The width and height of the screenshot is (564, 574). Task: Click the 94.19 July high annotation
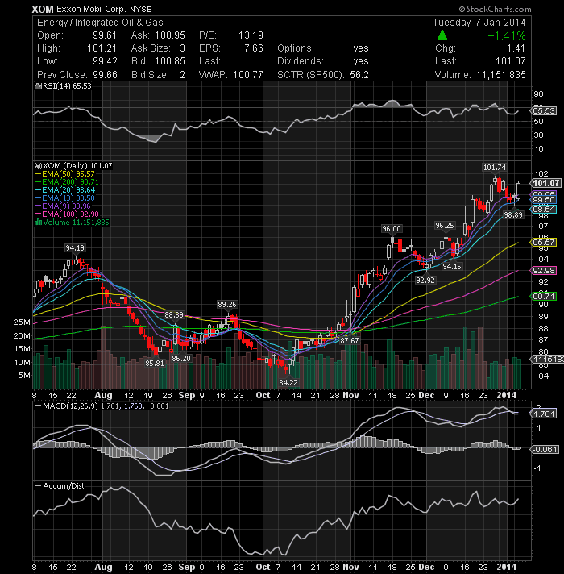point(75,247)
